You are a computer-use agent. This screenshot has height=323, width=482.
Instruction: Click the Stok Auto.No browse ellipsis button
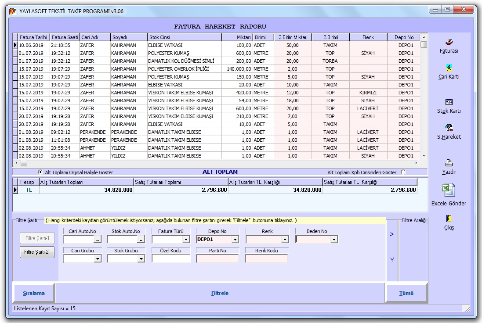(141, 240)
